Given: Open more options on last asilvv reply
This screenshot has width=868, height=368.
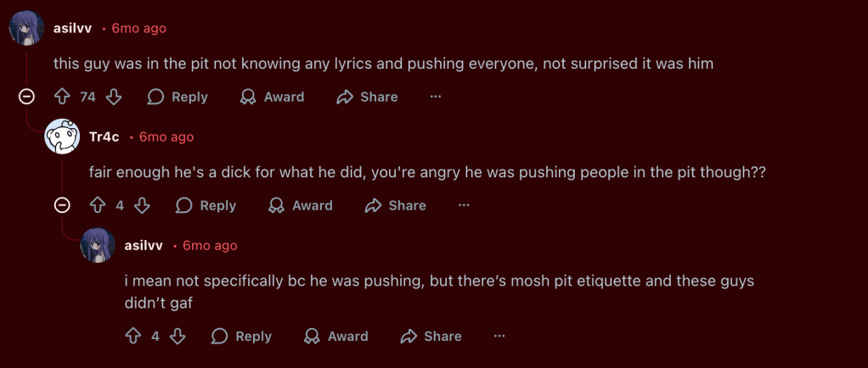Looking at the screenshot, I should tap(499, 337).
